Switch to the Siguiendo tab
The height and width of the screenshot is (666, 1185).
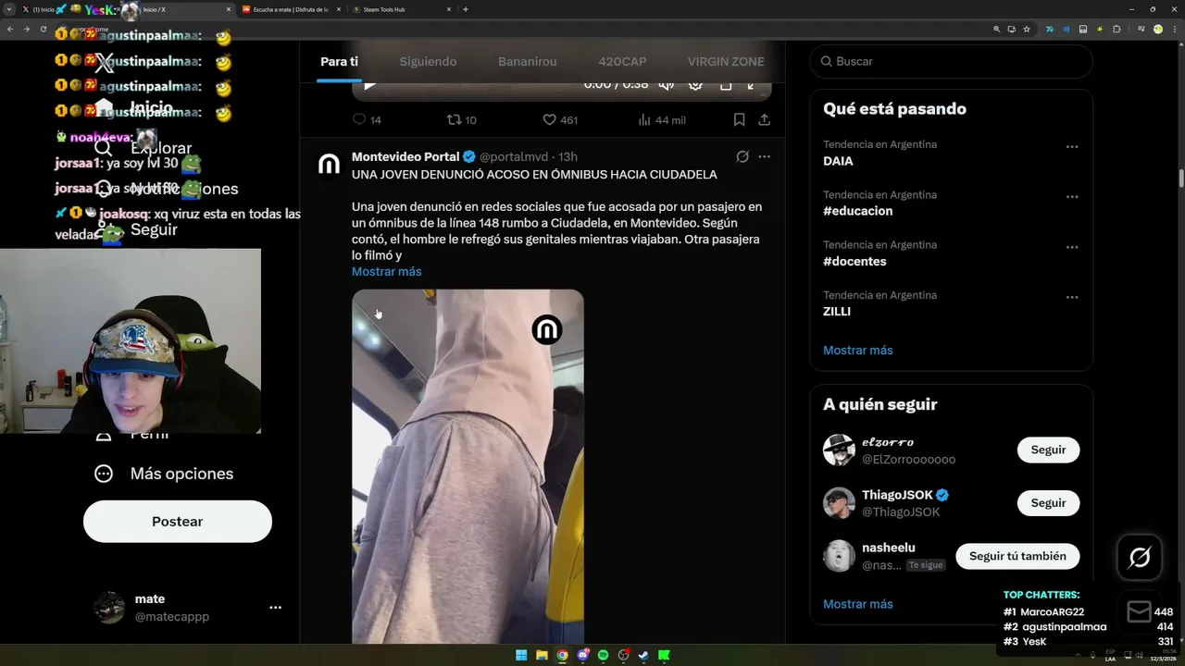pos(428,62)
